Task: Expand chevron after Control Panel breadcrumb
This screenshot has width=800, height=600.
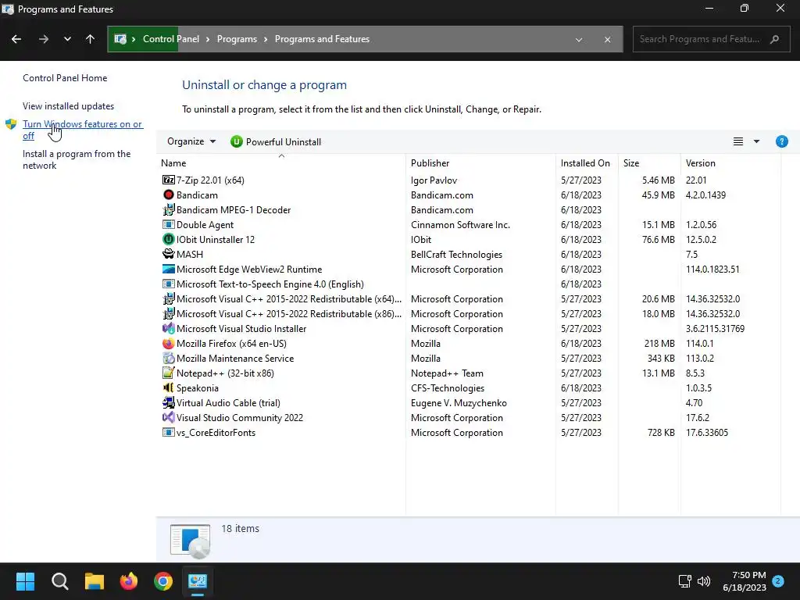Action: (x=208, y=39)
